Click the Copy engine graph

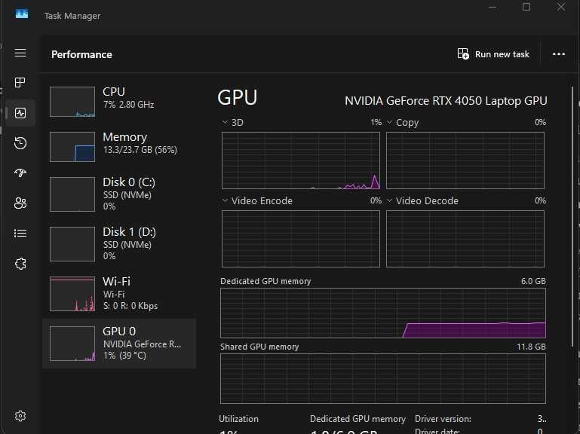[x=465, y=160]
